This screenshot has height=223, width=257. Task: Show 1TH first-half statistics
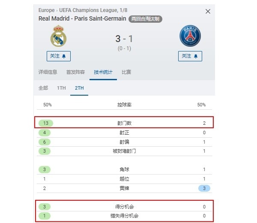(x=61, y=88)
